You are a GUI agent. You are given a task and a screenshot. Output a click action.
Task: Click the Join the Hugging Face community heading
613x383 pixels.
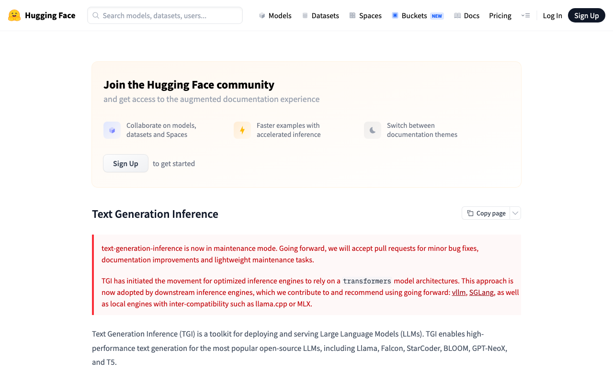(x=189, y=85)
